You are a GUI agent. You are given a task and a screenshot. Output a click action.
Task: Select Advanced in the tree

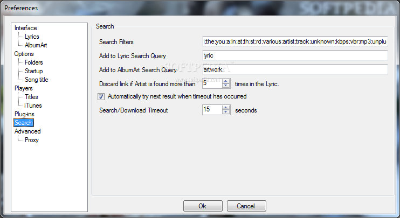pos(27,131)
